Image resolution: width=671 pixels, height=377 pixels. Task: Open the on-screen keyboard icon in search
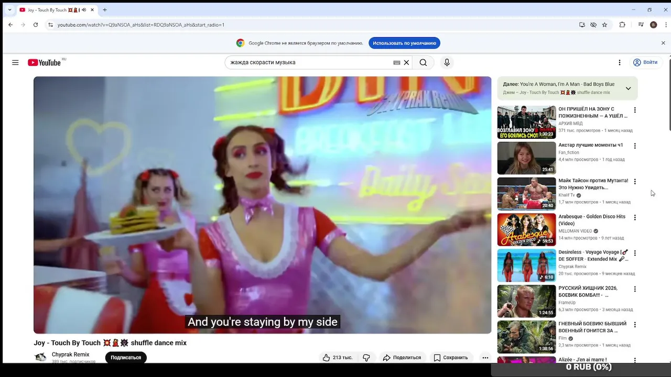397,62
